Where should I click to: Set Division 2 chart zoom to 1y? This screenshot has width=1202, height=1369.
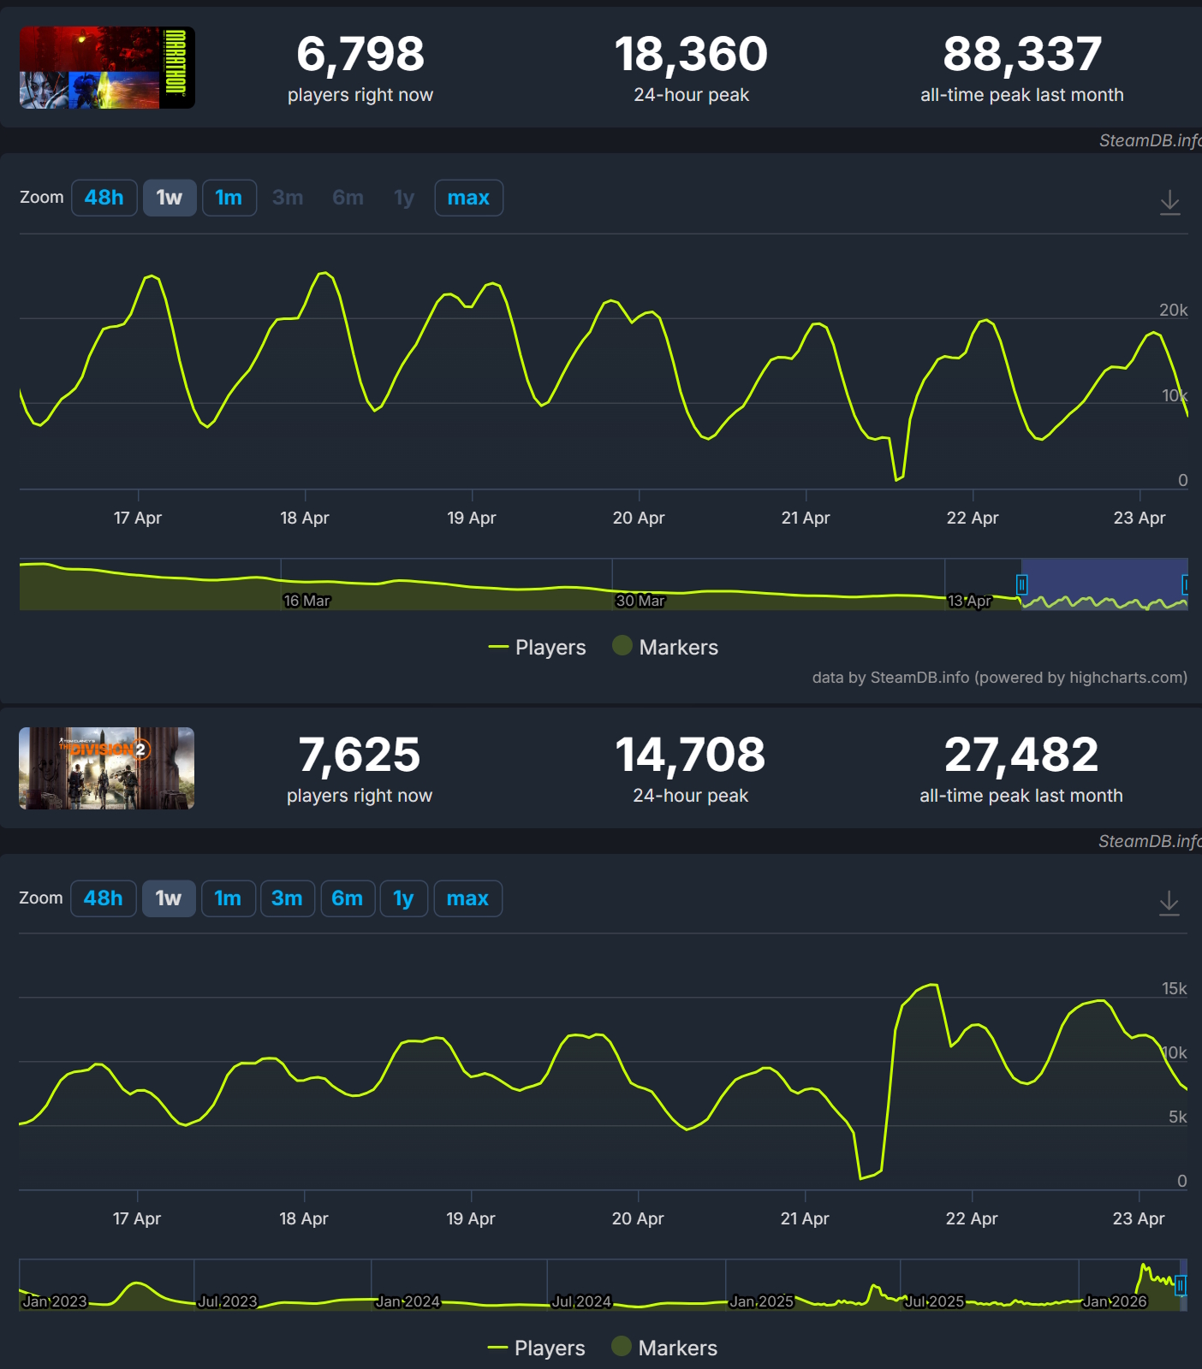pos(403,898)
